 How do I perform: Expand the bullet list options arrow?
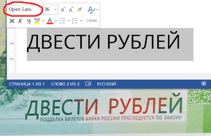coord(68,21)
